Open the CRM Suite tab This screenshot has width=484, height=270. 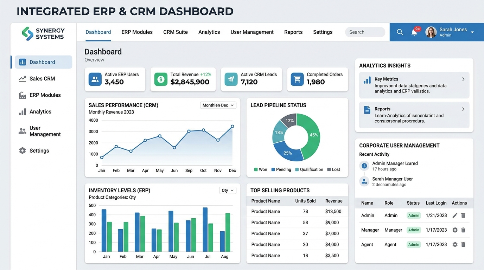176,32
